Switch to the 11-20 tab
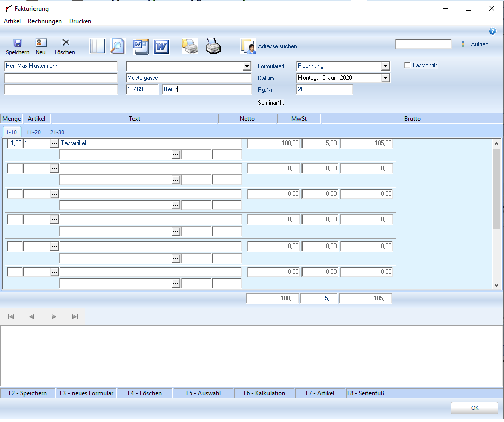Image resolution: width=504 pixels, height=422 pixels. pos(33,132)
